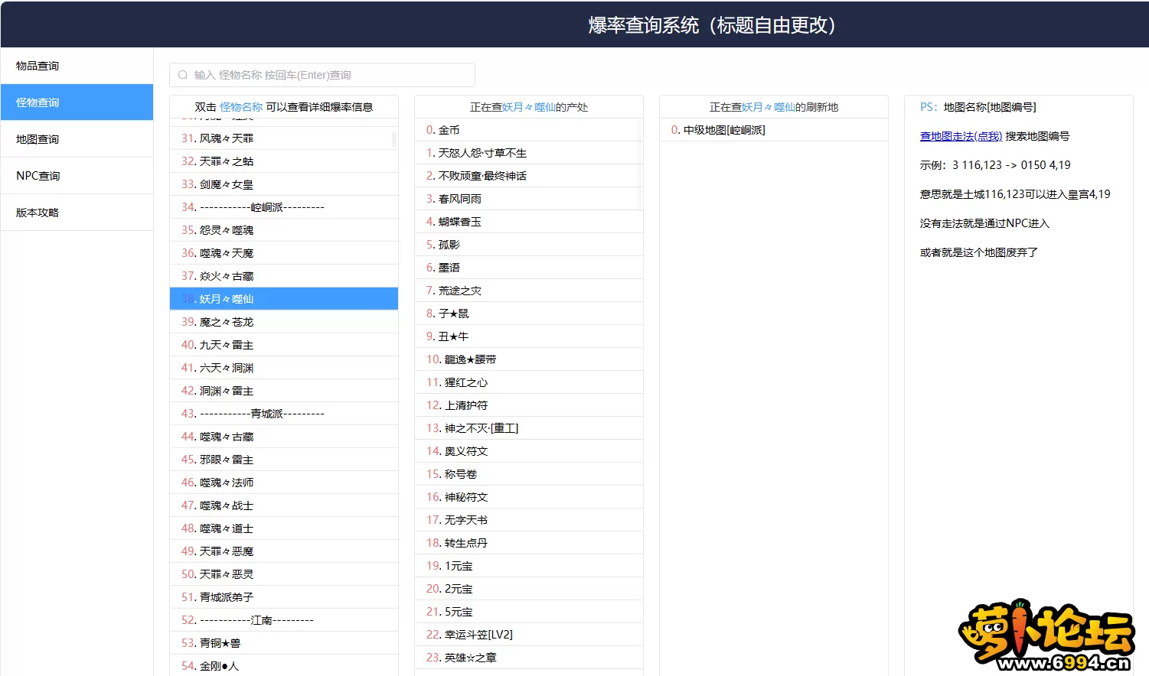Select monster row 33 剑魔々女皇

coord(284,184)
